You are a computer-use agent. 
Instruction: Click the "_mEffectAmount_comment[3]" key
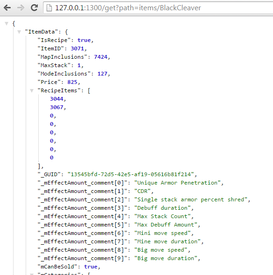pos(82,208)
